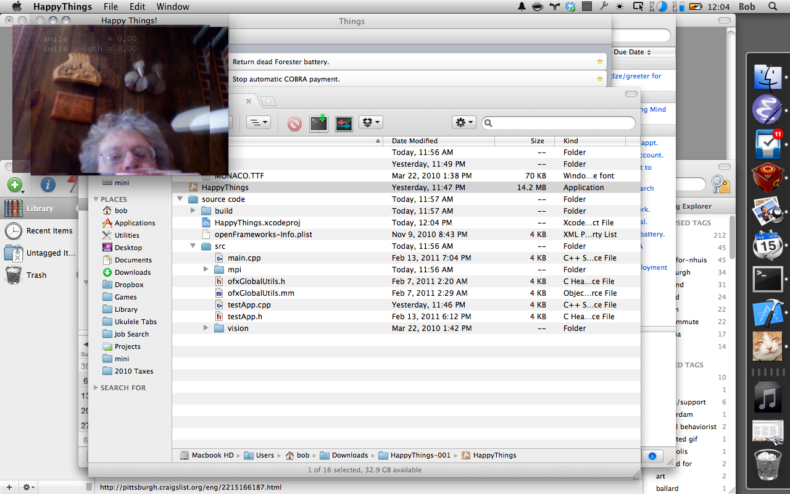Toggle star on Return dead Forester battery
Viewport: 790px width, 494px height.
coord(599,62)
